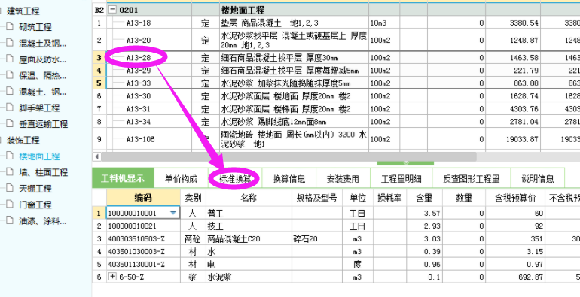Open 混凝土及钢... tree node

coord(42,43)
